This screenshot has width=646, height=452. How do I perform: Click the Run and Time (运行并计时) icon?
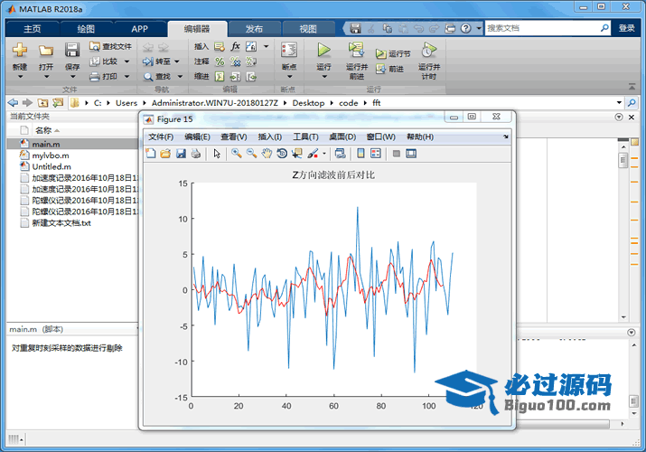pyautogui.click(x=428, y=50)
